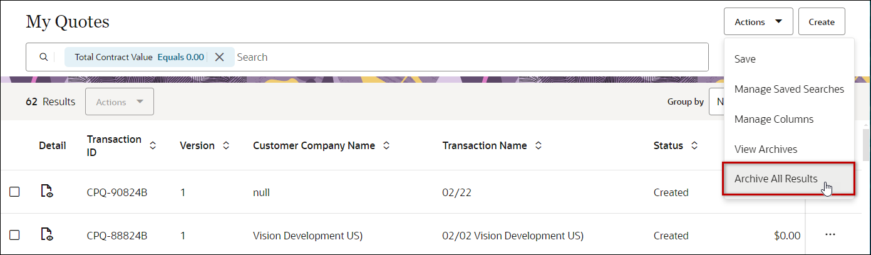Remove the Total Contract Value filter chip
871x255 pixels.
pos(219,57)
